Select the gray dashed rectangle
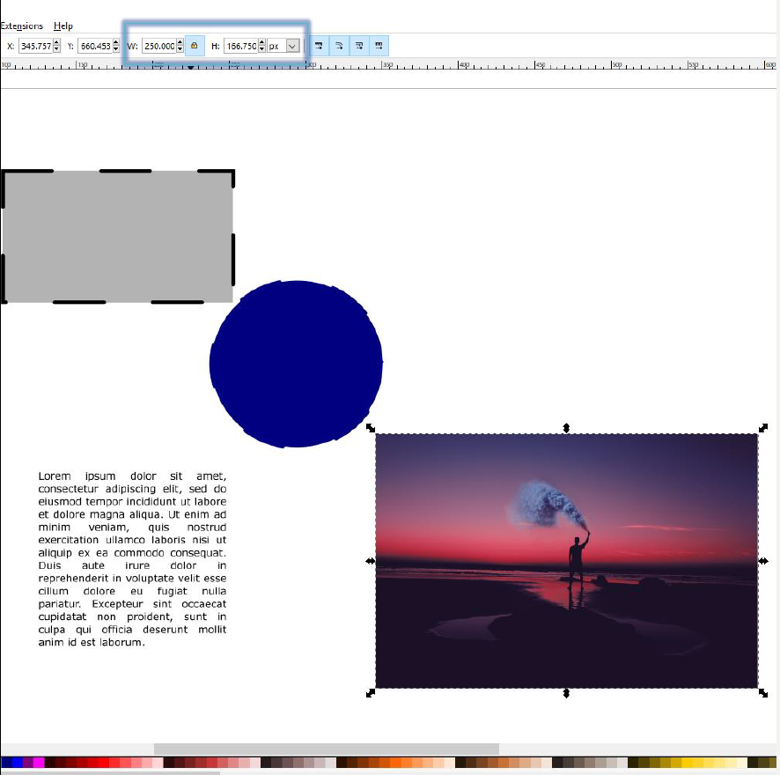780x775 pixels. (117, 236)
